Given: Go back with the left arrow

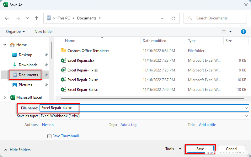Looking at the screenshot, I should coord(7,18).
